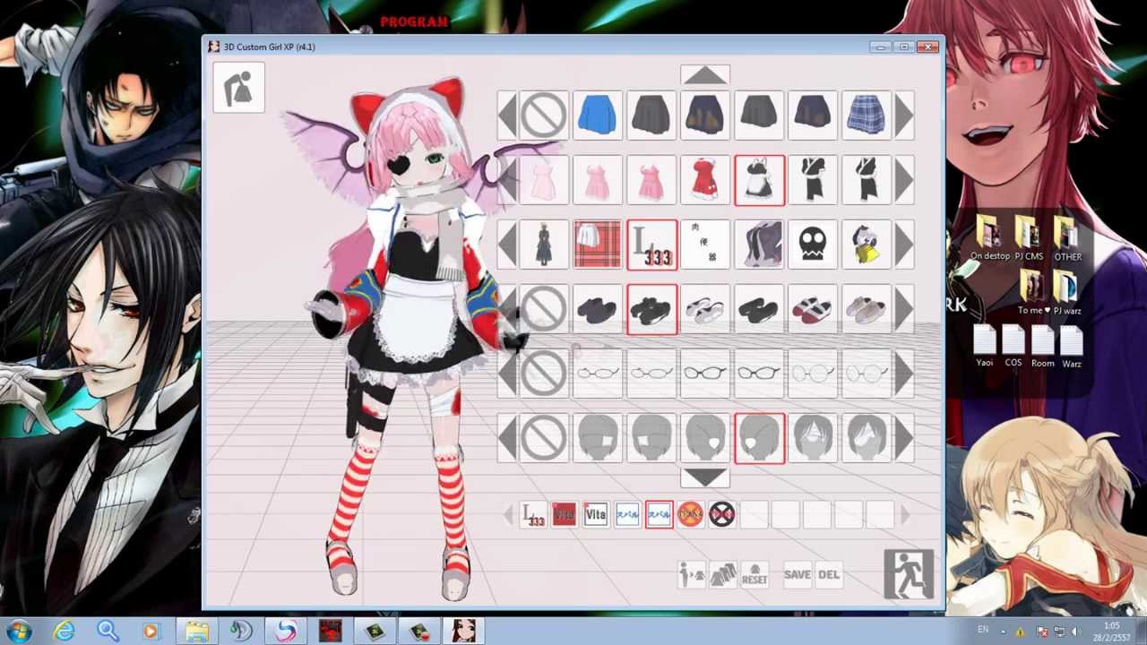The height and width of the screenshot is (645, 1147).
Task: Open the pose/character icon at top left
Action: 239,88
